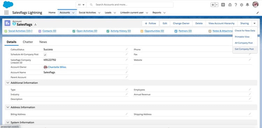Edit Schedule All Company Post via pencil icon

(x=127, y=54)
